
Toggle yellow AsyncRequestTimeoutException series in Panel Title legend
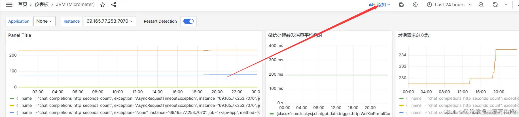12,105
